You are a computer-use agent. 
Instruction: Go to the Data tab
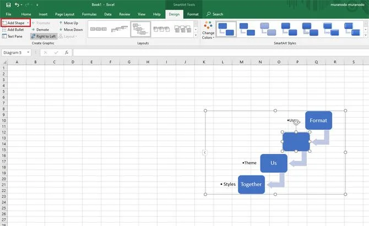click(x=108, y=14)
